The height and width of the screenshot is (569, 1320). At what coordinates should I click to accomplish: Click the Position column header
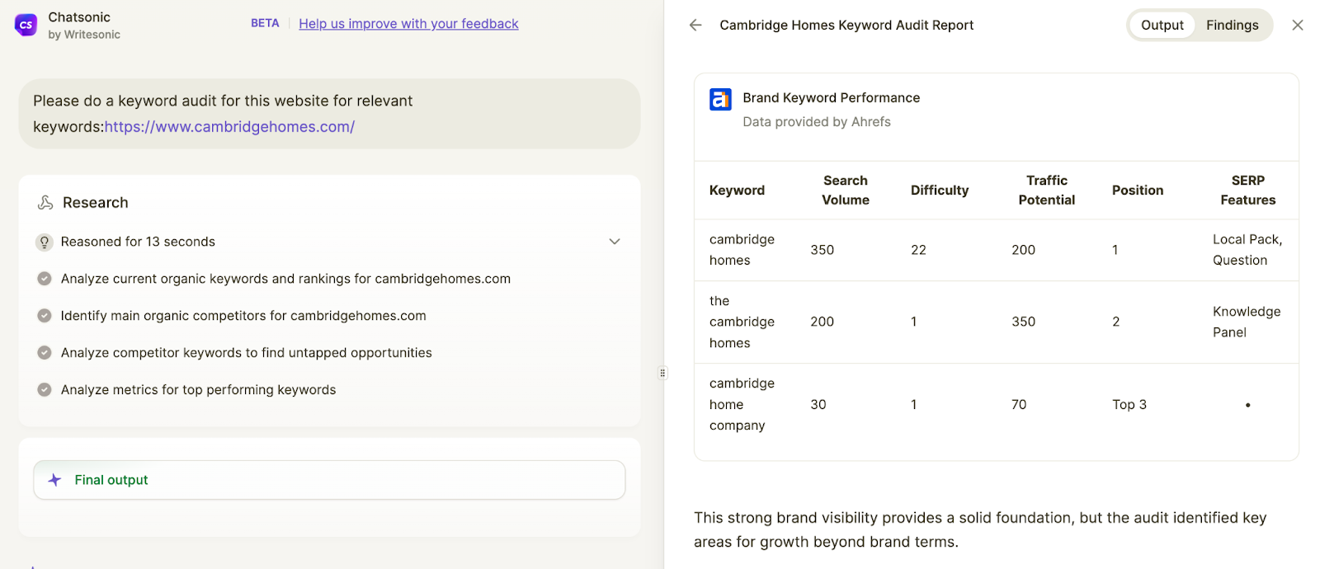[1138, 190]
